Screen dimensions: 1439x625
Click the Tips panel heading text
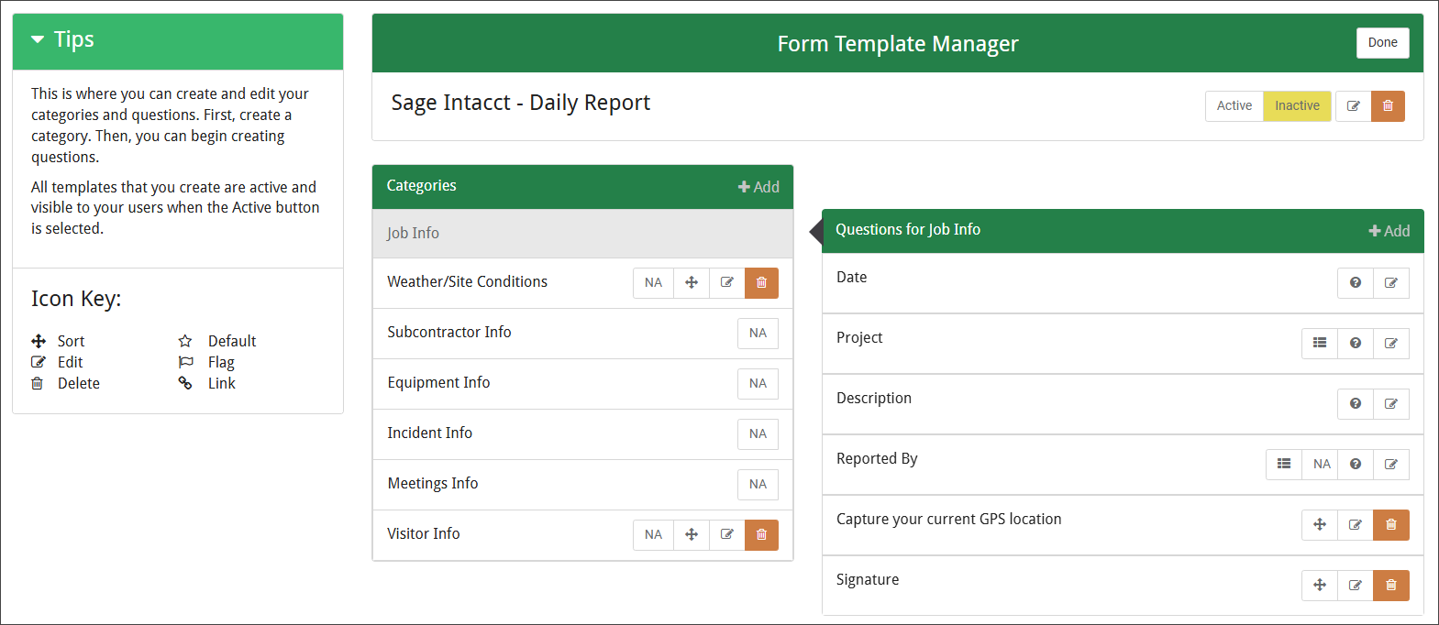[x=73, y=39]
